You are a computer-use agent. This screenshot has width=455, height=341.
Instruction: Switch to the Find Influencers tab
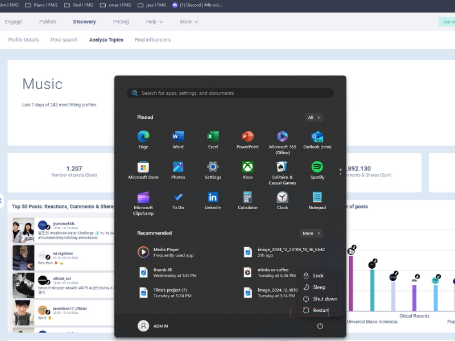152,40
